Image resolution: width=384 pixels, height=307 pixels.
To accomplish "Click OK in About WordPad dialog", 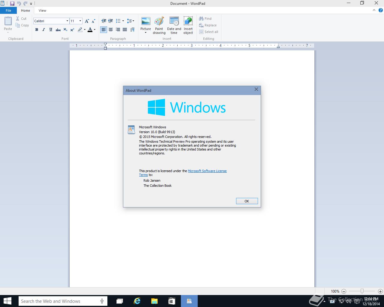I will pyautogui.click(x=247, y=201).
